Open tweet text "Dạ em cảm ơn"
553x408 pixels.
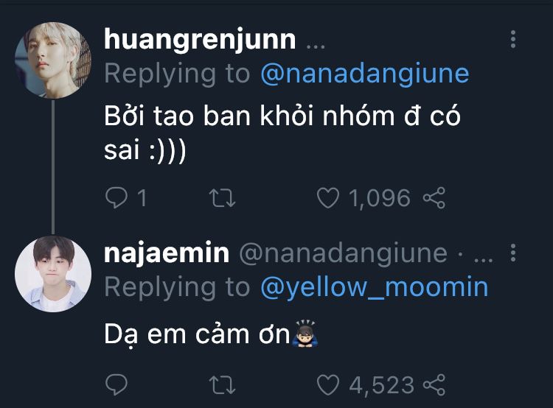coord(196,334)
